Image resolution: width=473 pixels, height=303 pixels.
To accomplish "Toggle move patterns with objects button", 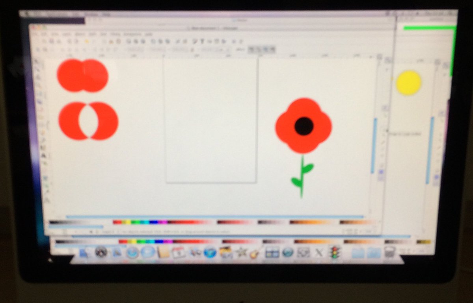I will tap(273, 50).
